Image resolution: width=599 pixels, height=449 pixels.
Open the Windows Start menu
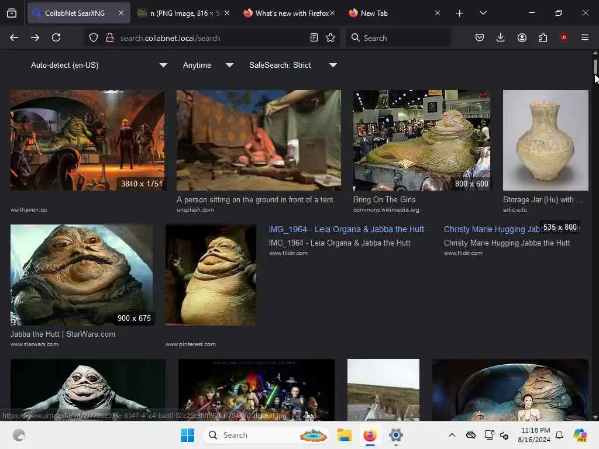point(188,435)
